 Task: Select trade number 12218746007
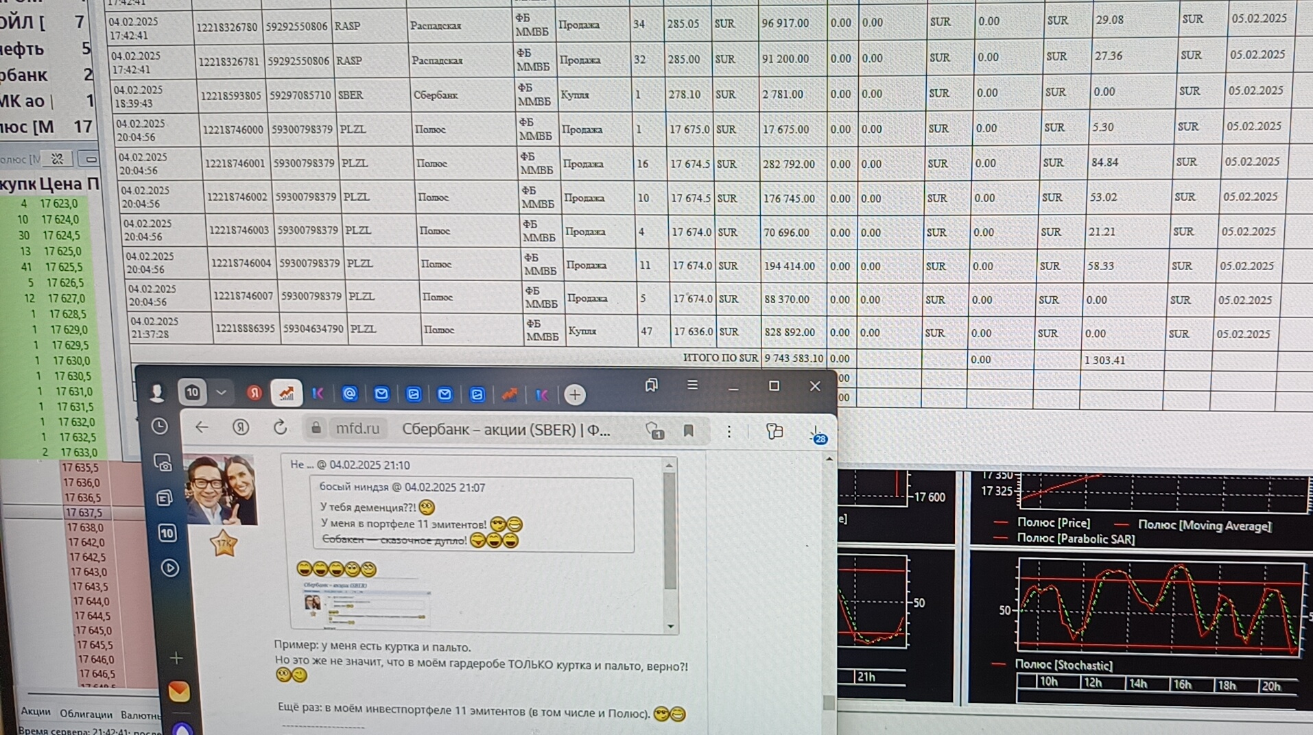pos(243,296)
